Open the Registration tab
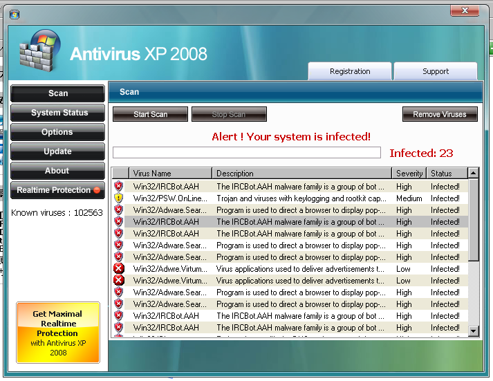This screenshot has width=493, height=381. click(350, 71)
